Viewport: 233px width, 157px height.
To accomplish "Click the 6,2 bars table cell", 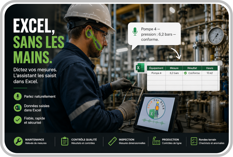I will (x=174, y=73).
